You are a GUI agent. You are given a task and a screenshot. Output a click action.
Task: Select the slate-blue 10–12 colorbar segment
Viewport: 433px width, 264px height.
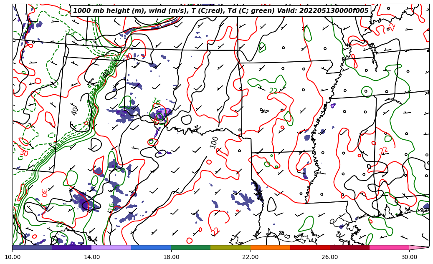click(32, 247)
